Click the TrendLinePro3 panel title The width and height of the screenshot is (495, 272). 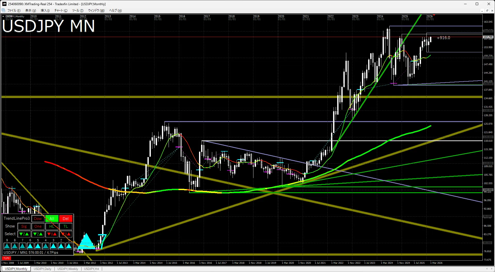click(17, 218)
